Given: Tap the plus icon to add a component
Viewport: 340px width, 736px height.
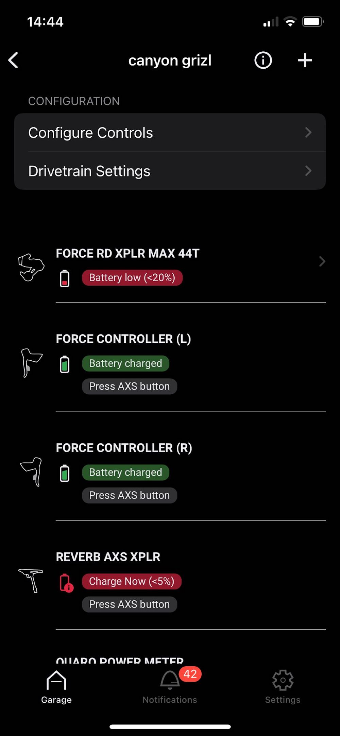Looking at the screenshot, I should [x=305, y=61].
